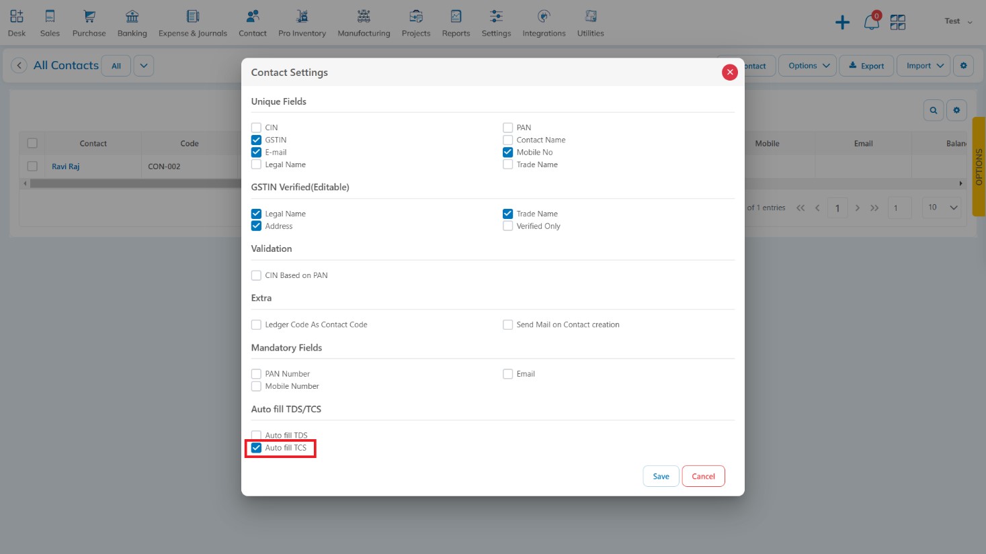Open the notifications bell
Image resolution: width=986 pixels, height=554 pixels.
[x=871, y=23]
